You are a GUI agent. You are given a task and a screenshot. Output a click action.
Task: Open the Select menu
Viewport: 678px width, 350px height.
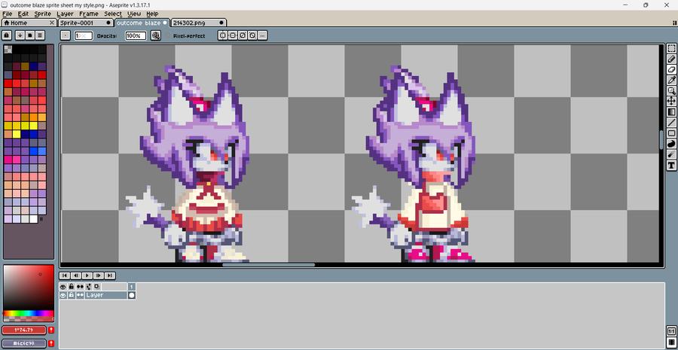[x=113, y=14]
